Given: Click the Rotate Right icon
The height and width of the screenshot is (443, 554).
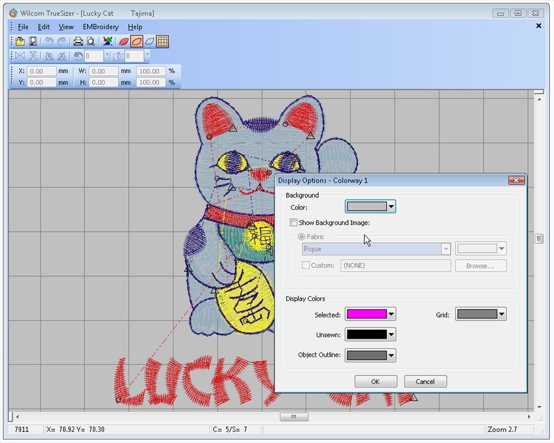Looking at the screenshot, I should click(62, 56).
